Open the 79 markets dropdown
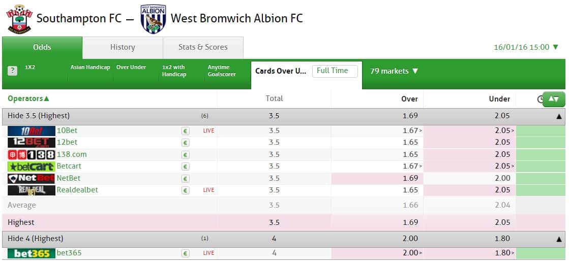The height and width of the screenshot is (264, 569). (394, 71)
